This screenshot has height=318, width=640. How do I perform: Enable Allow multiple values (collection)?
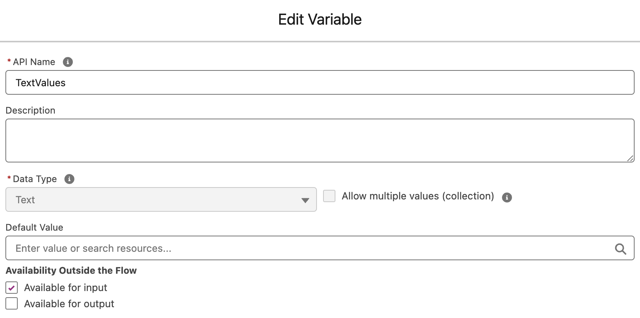pyautogui.click(x=329, y=196)
